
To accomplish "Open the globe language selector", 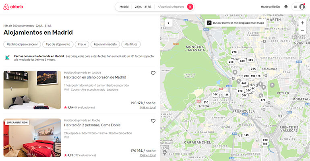I will point(286,7).
